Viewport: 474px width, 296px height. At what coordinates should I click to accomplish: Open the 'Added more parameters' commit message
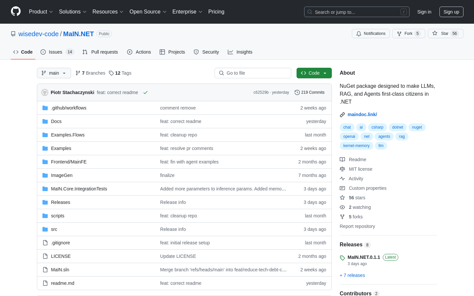point(223,189)
